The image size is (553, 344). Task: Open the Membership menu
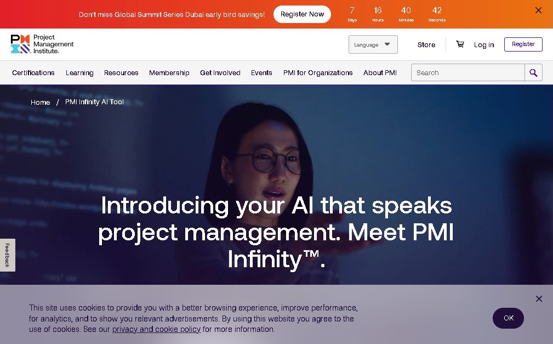pyautogui.click(x=169, y=73)
